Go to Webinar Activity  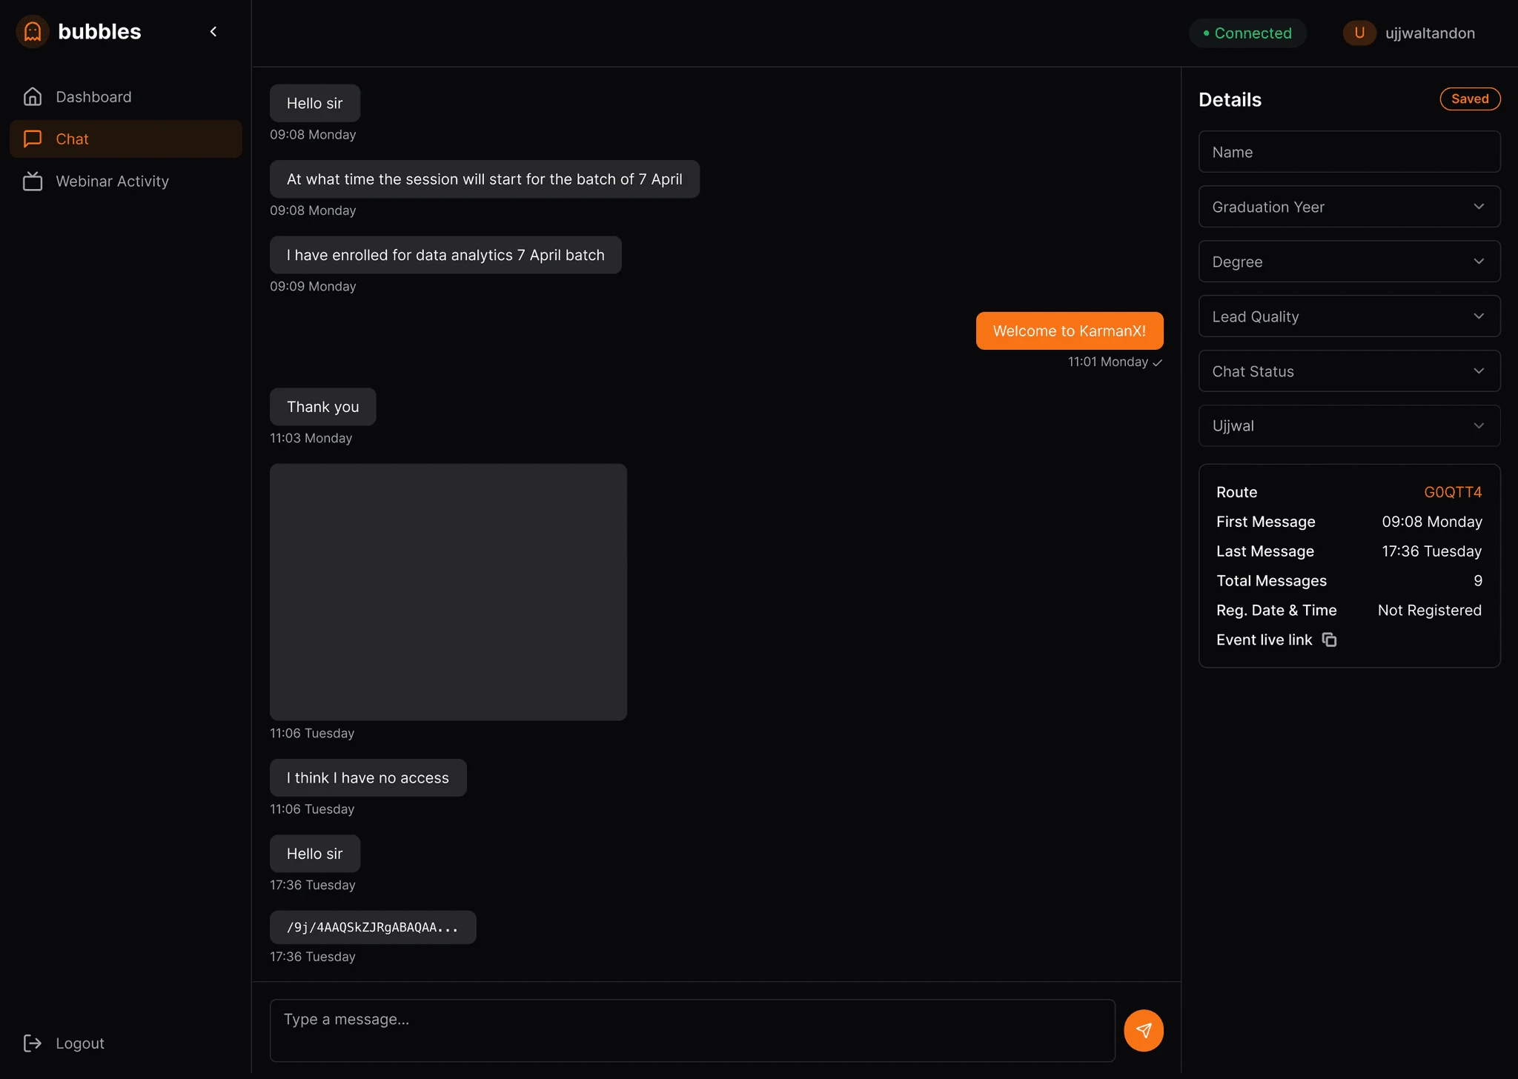coord(126,181)
